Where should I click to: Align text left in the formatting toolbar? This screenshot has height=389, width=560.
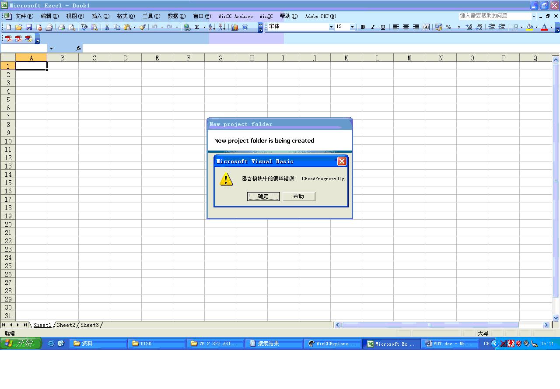coord(396,27)
